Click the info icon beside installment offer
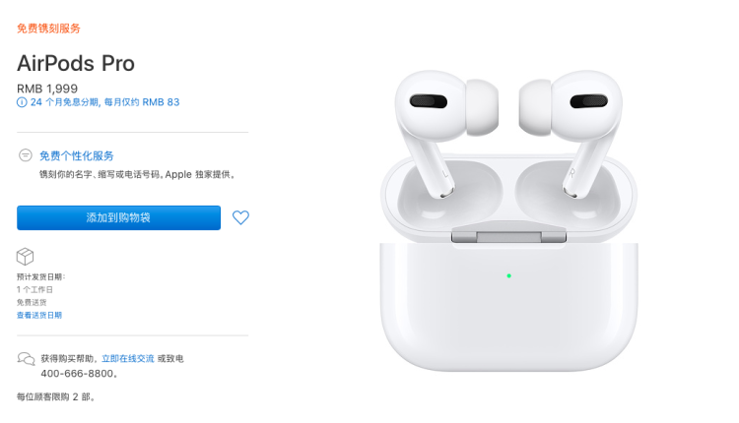Viewport: 739px width, 423px height. point(22,102)
